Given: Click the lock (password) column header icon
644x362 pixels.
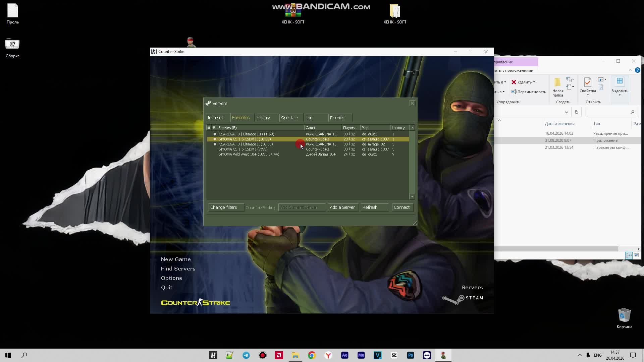Looking at the screenshot, I should (x=209, y=128).
